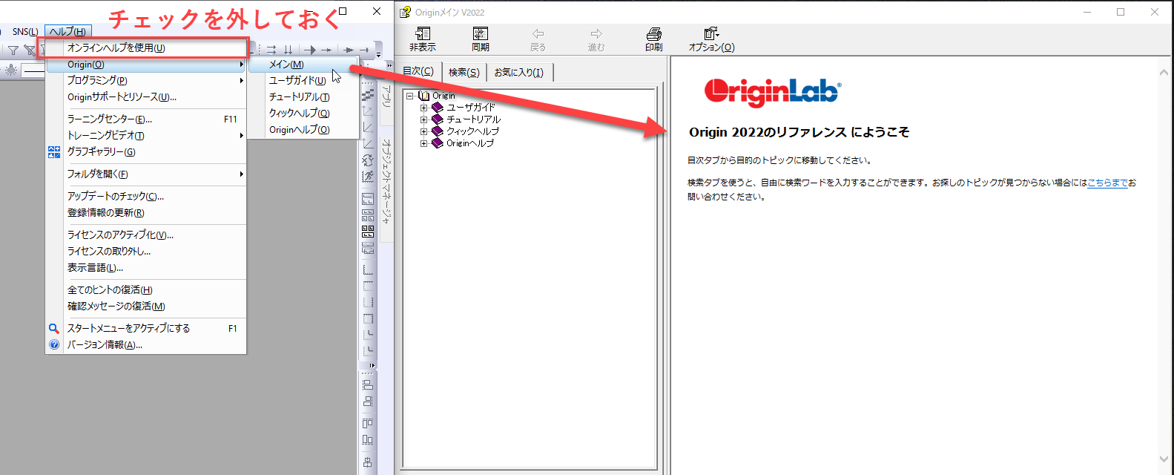Click the crossed-out funnel icon in Origin toolbar
This screenshot has width=1174, height=475.
coord(30,50)
